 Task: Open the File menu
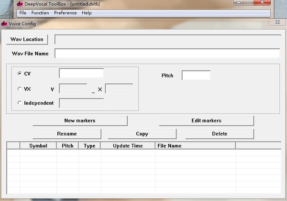pos(22,13)
